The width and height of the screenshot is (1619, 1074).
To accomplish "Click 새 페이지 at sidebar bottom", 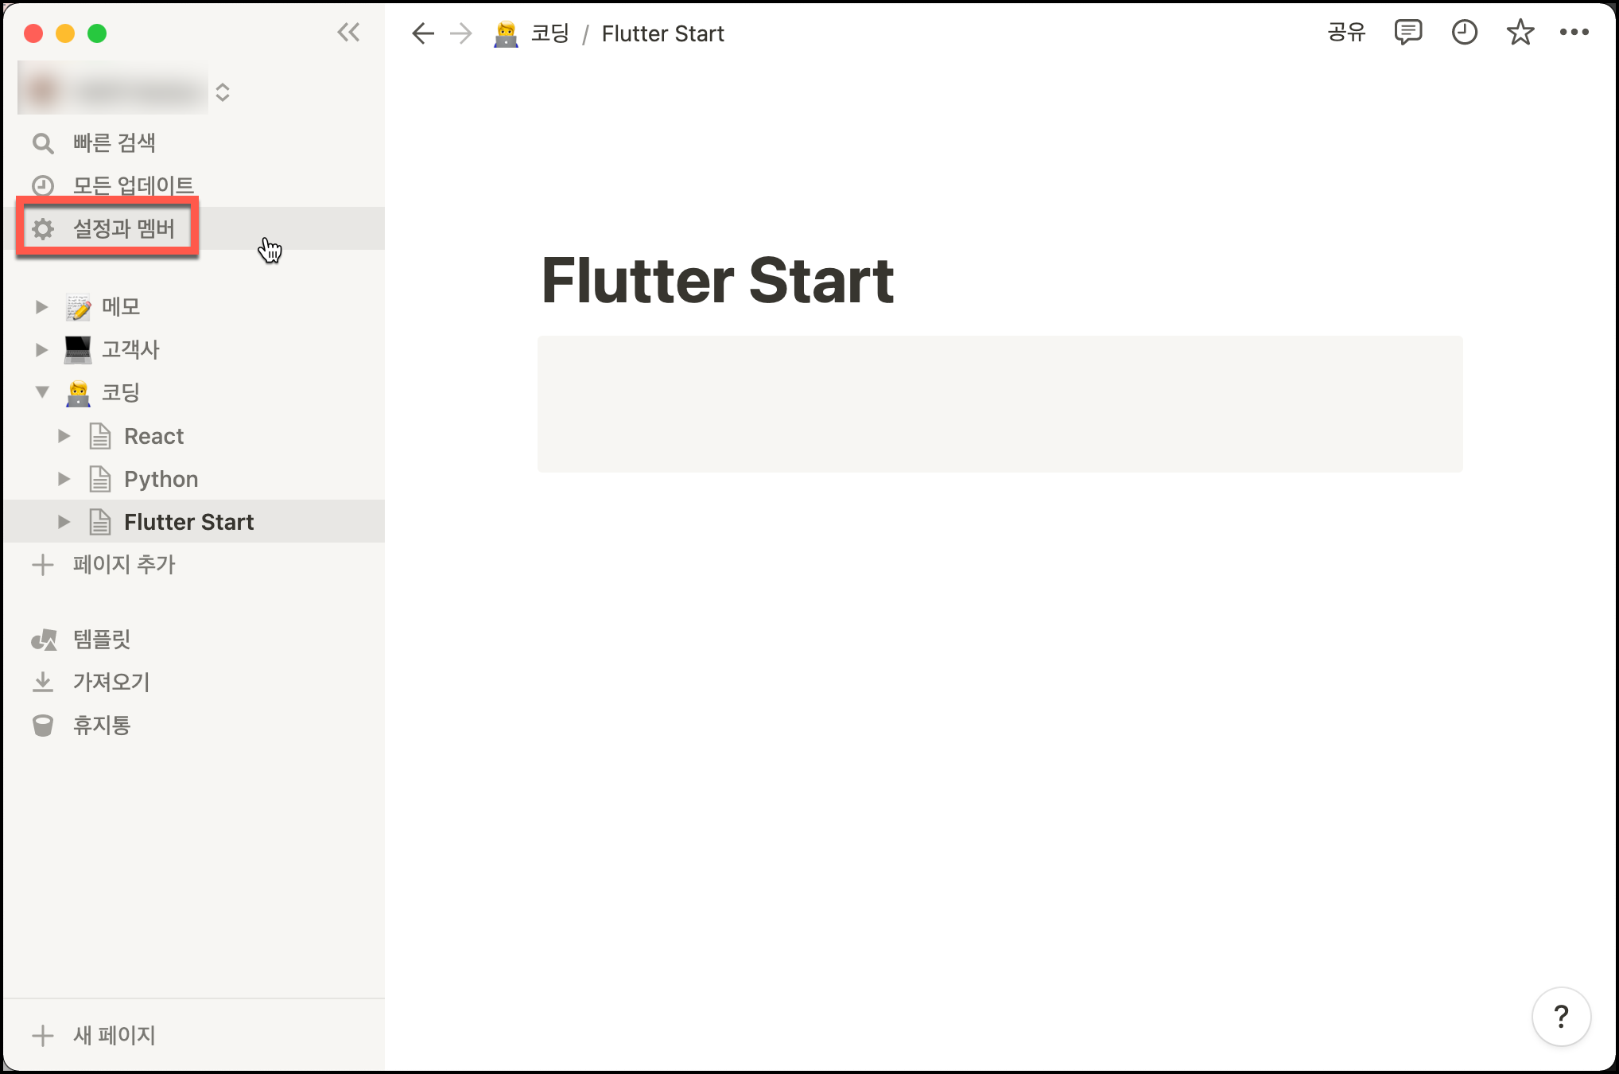I will point(194,1036).
